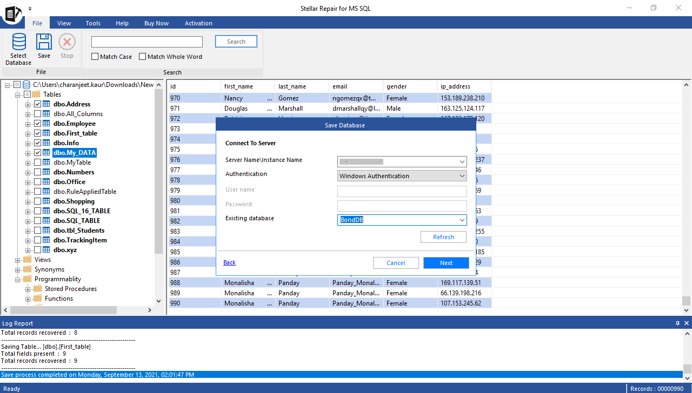Screen dimensions: 692x393
Task: Enable the Match Case checkbox
Action: coord(95,57)
